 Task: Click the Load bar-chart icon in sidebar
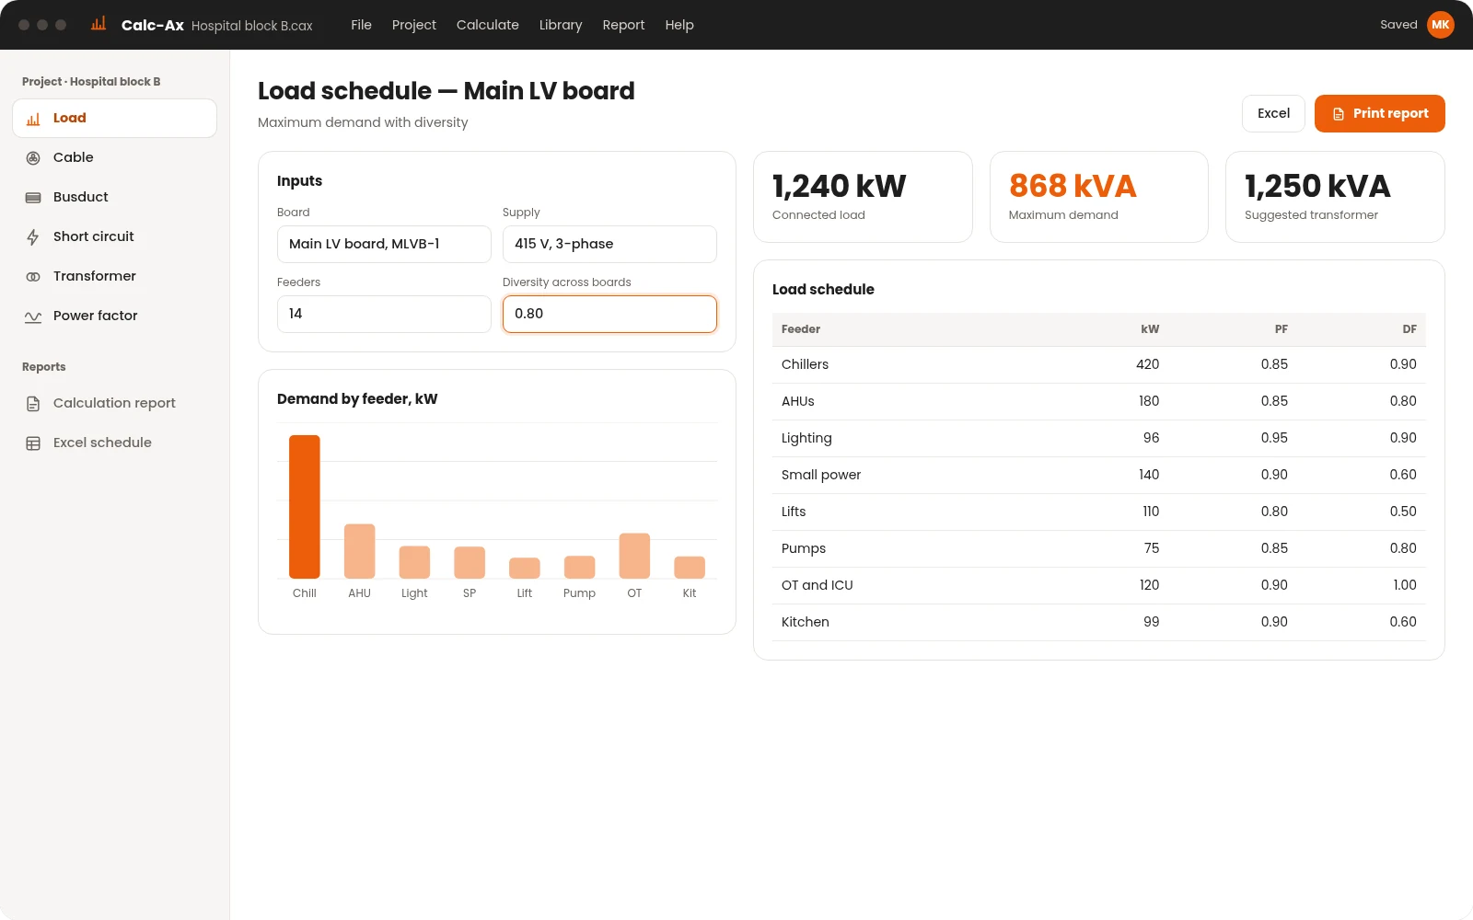(33, 119)
